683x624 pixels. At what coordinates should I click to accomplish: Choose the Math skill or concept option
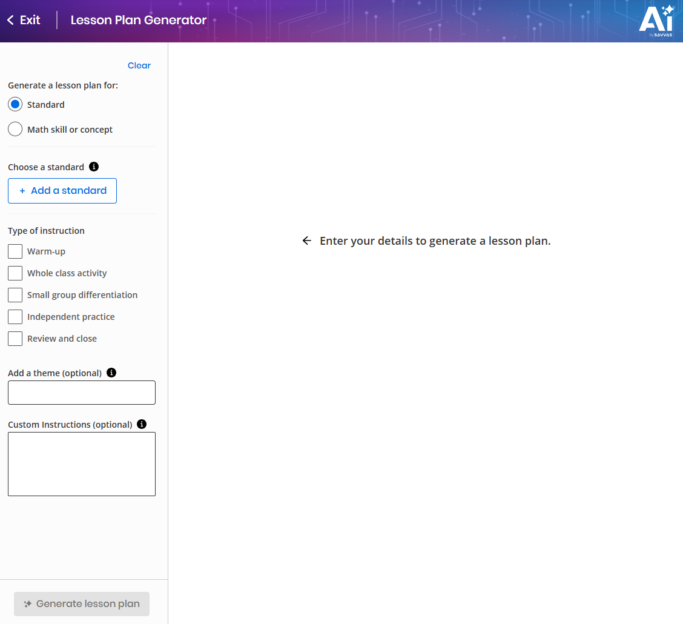tap(15, 128)
